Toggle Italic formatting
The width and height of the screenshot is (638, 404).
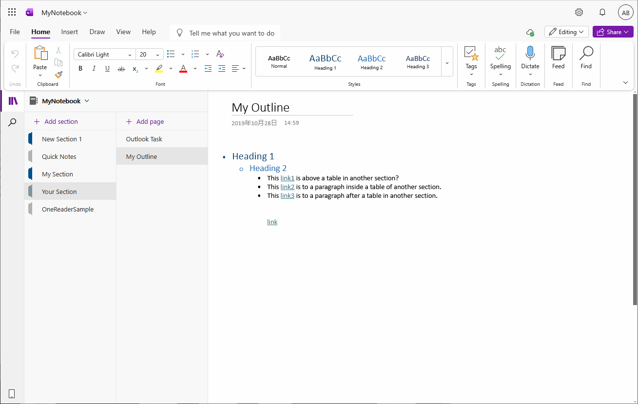(94, 69)
